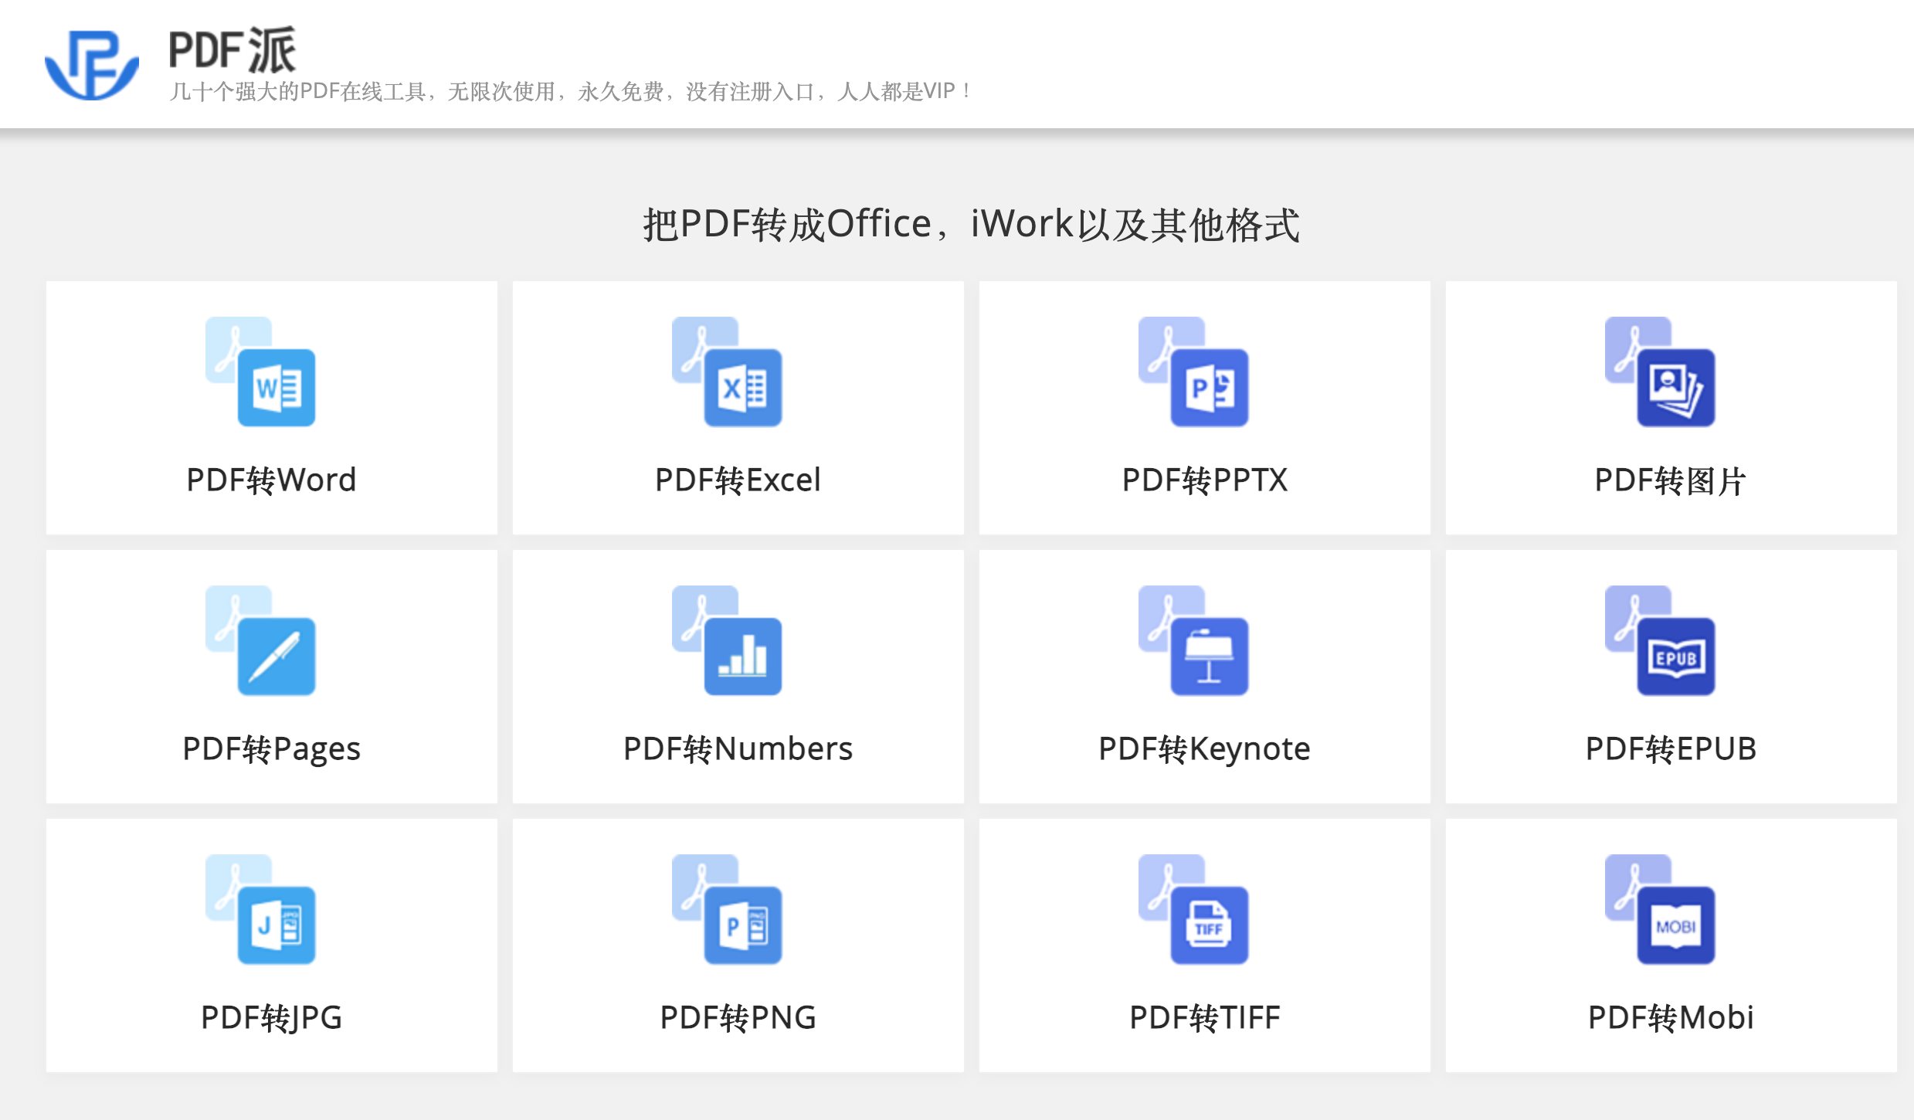1914x1120 pixels.
Task: Click the PDF to Keynote podium icon
Action: (x=1194, y=640)
